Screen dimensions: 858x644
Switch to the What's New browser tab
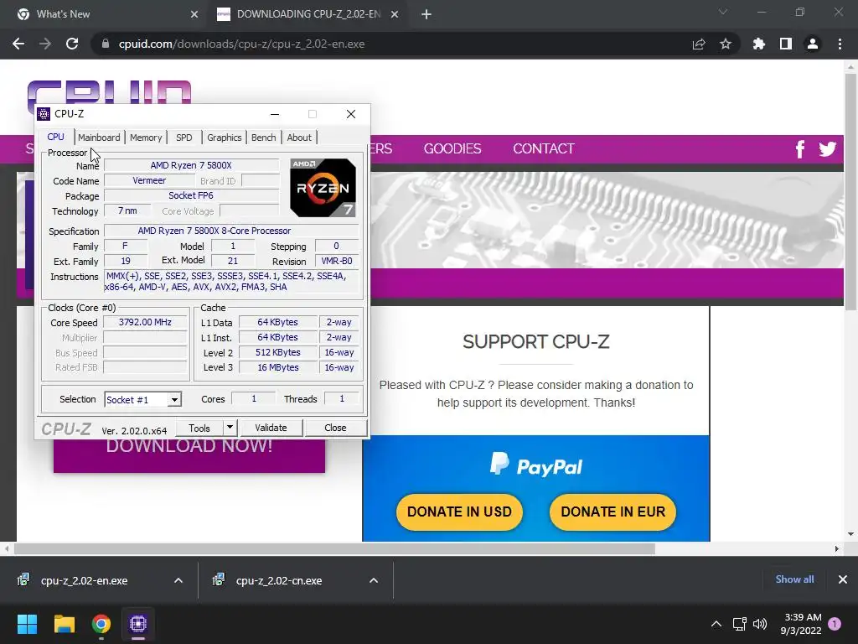tap(106, 14)
